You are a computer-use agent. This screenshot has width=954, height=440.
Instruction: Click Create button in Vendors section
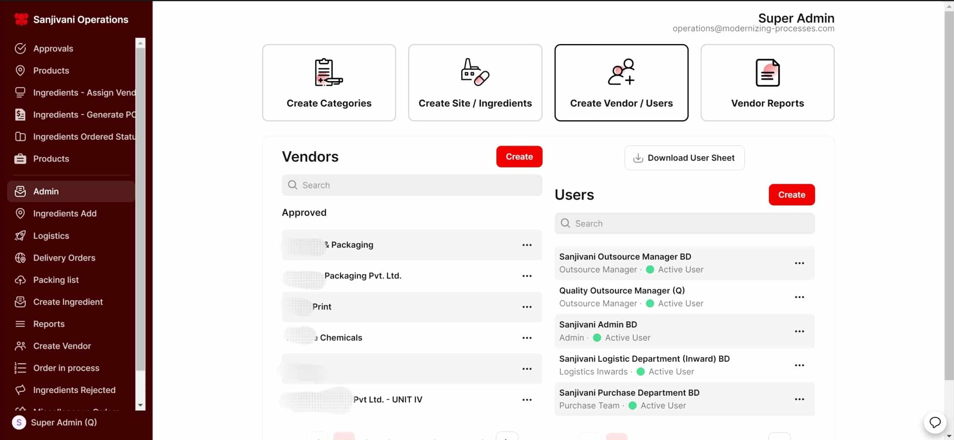(x=519, y=157)
